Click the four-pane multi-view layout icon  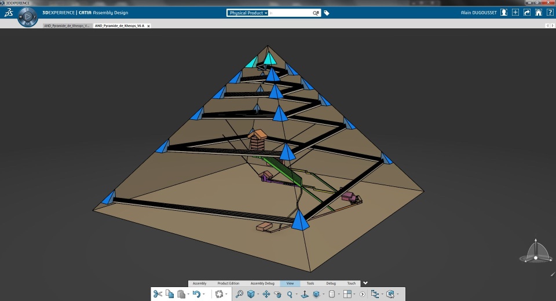pos(348,294)
